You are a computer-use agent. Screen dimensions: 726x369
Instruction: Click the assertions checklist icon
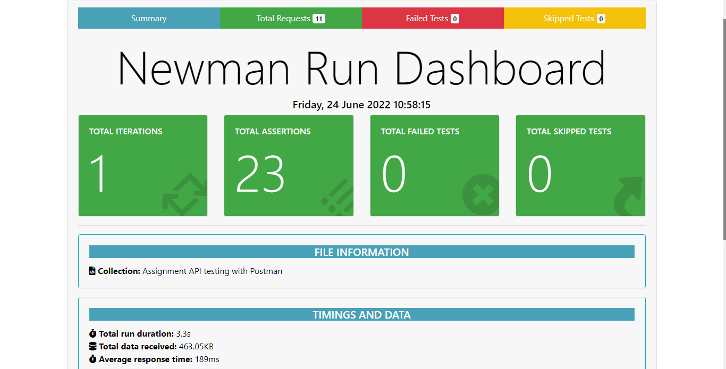337,196
